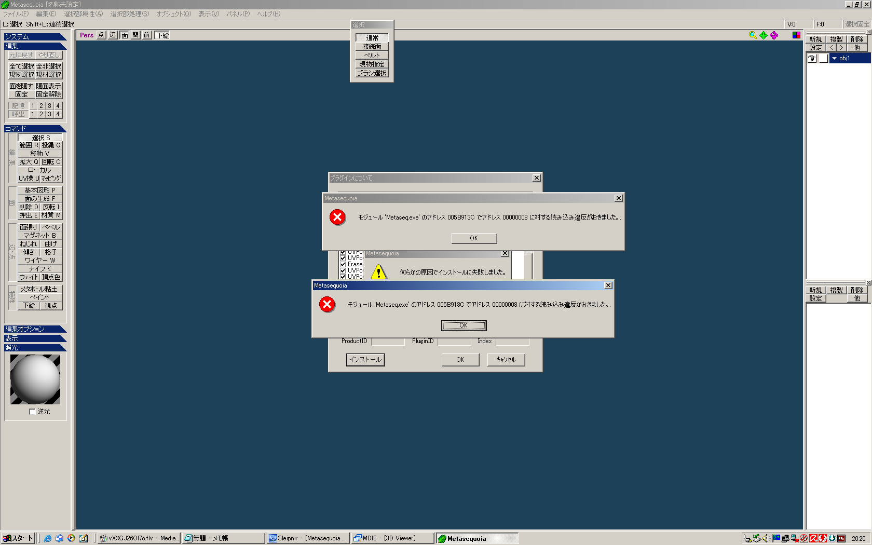Image resolution: width=872 pixels, height=545 pixels.
Task: Open the ヘルプ(H) menu
Action: [268, 14]
